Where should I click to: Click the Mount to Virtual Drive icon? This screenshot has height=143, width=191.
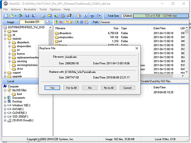click(x=63, y=16)
